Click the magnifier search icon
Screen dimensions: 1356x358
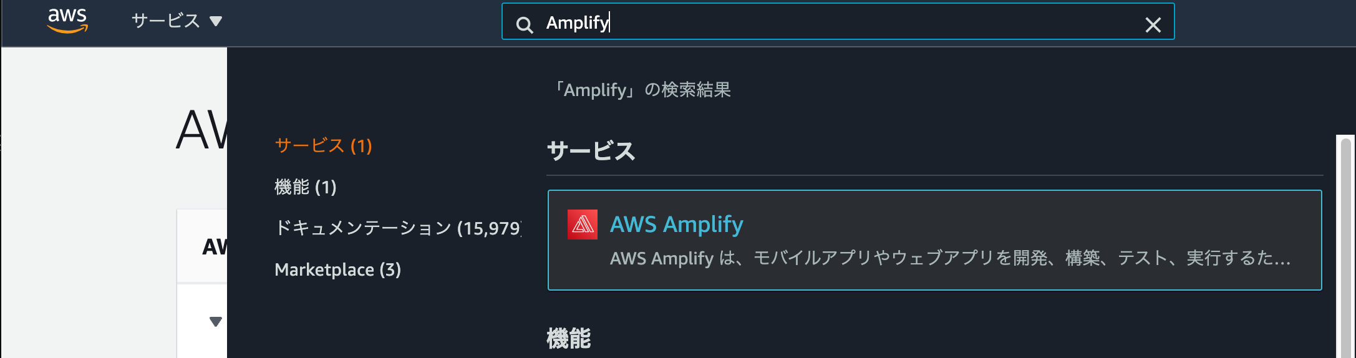(x=525, y=24)
